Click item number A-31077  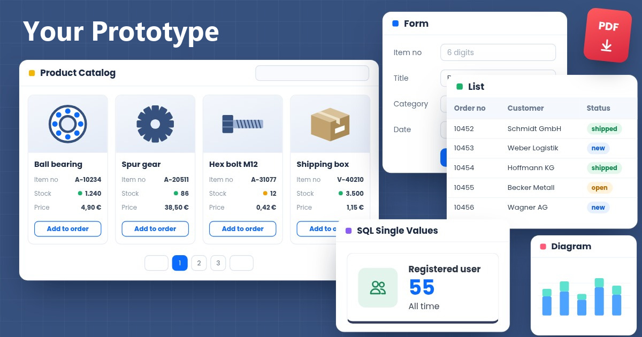pos(264,180)
